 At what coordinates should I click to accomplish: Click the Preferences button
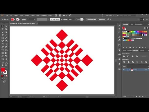[102, 19]
